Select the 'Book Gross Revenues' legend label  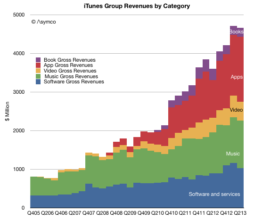(70, 60)
